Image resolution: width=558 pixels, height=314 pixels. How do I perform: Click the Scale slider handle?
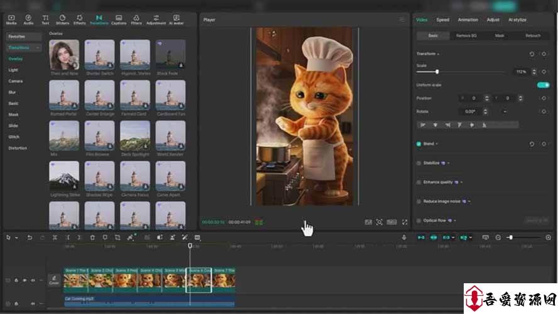437,72
